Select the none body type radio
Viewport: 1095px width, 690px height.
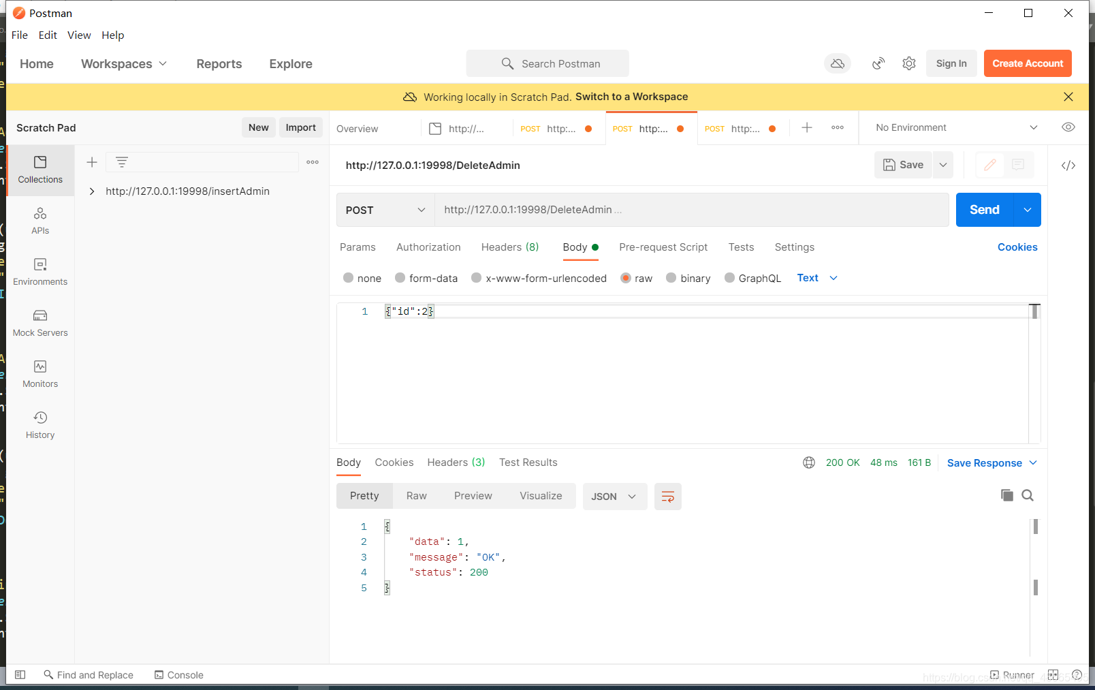tap(349, 278)
